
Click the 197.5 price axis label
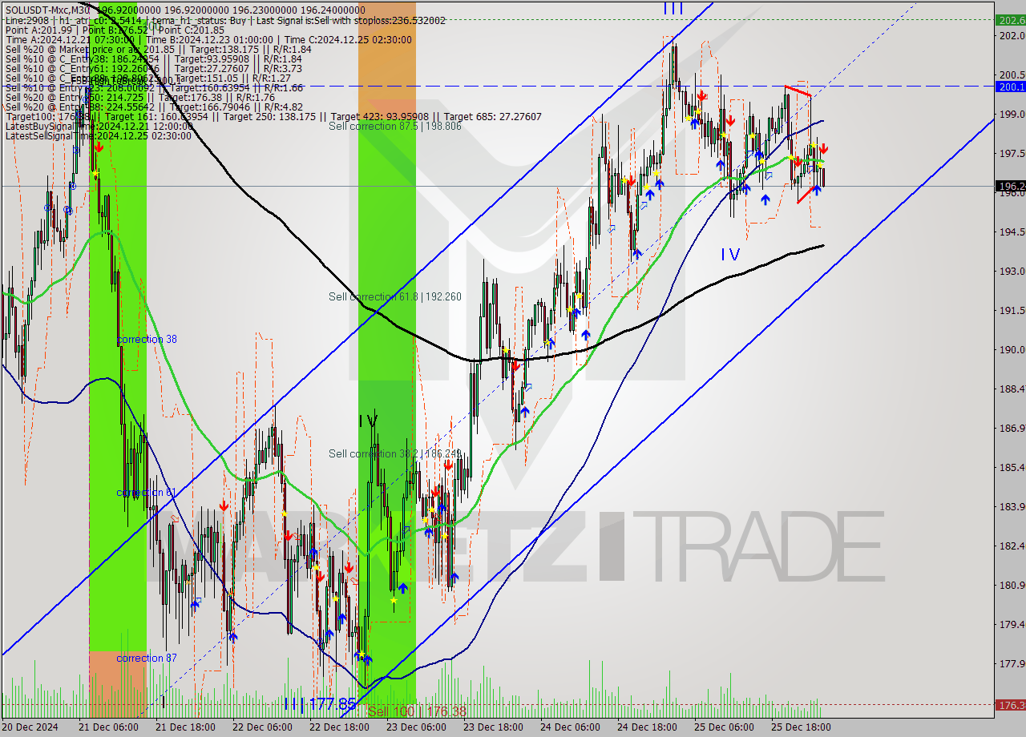click(x=1012, y=153)
